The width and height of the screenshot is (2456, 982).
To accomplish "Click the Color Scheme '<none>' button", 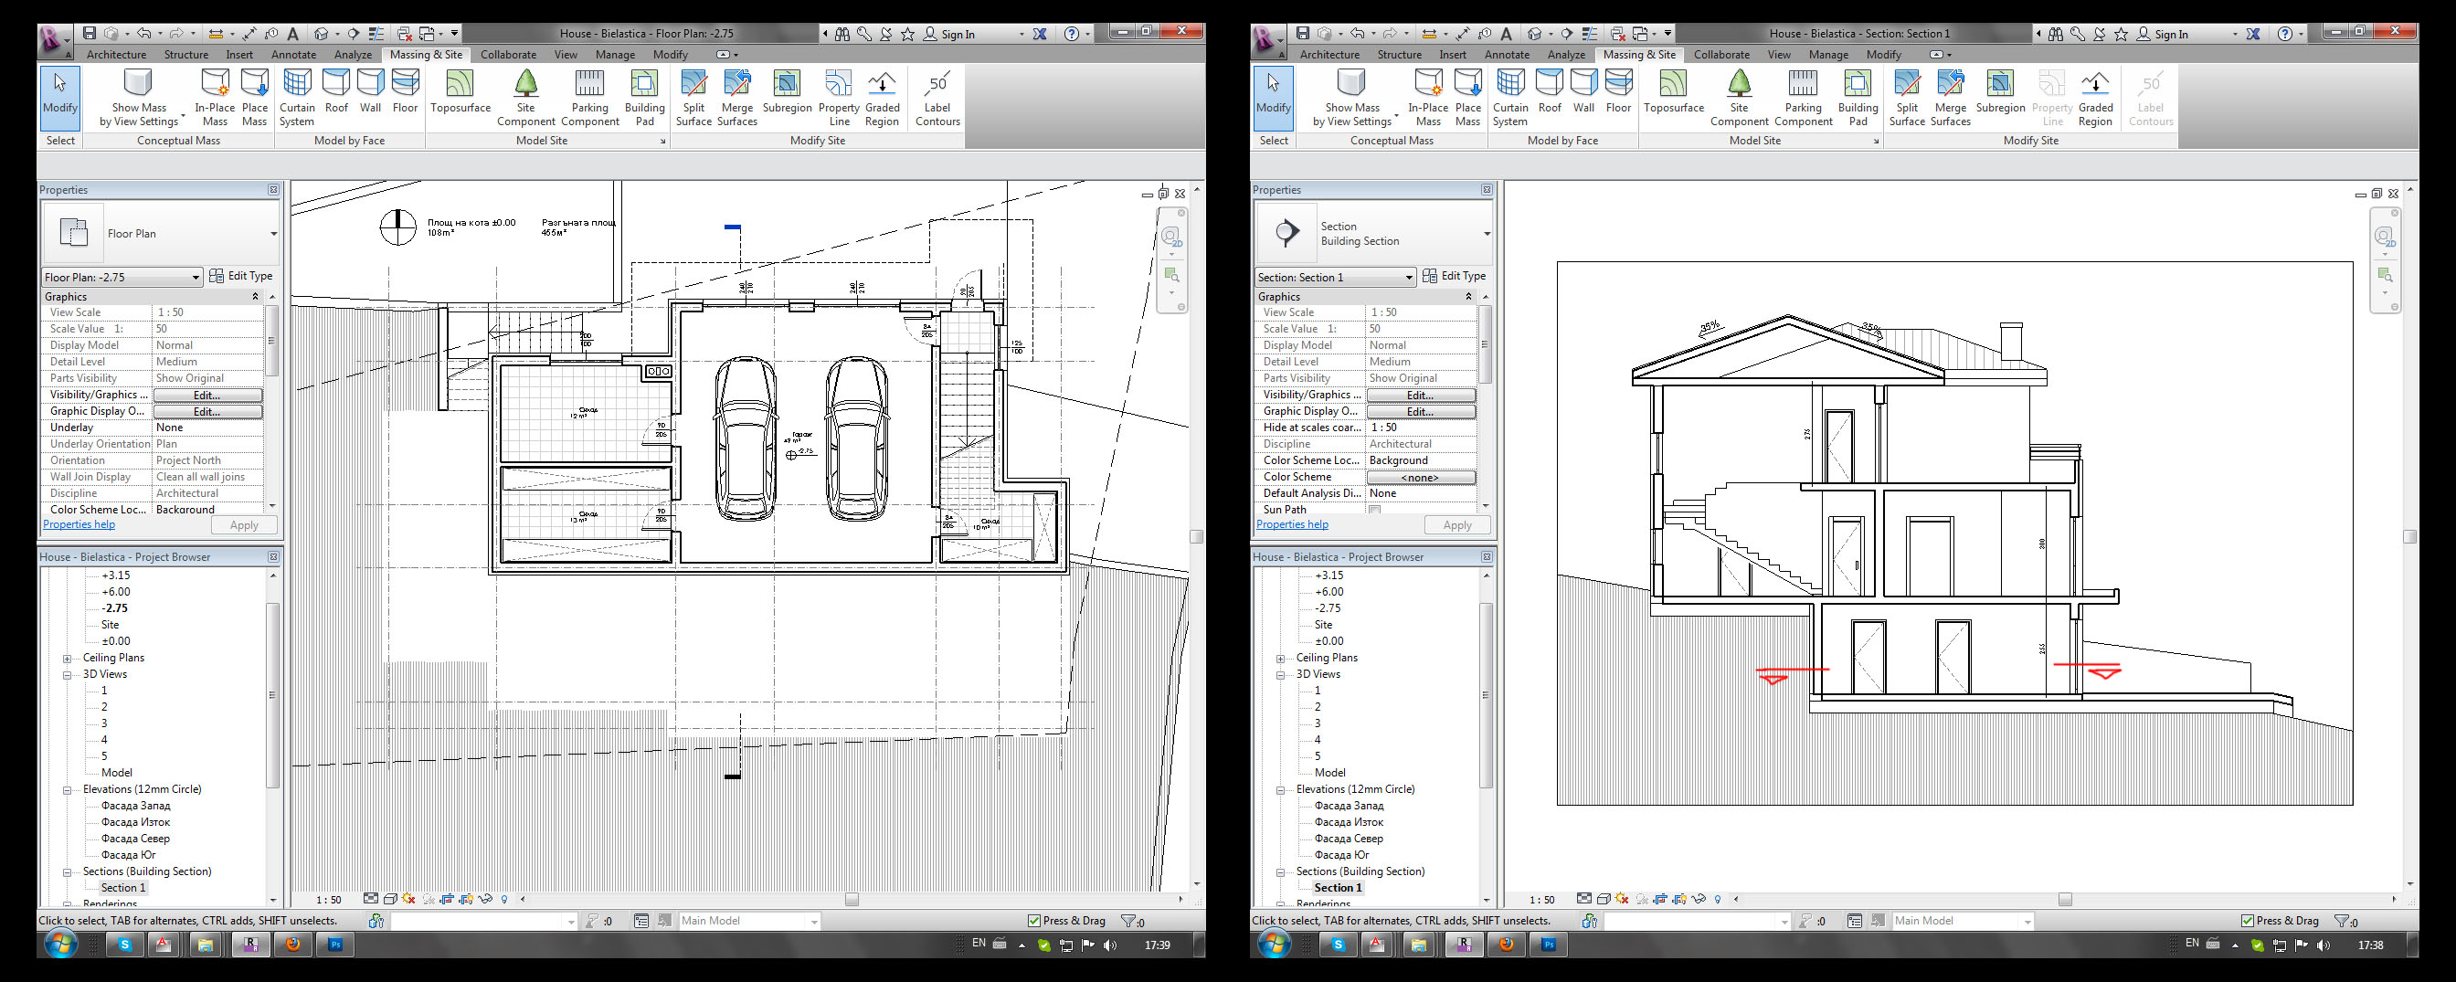I will (x=1420, y=478).
